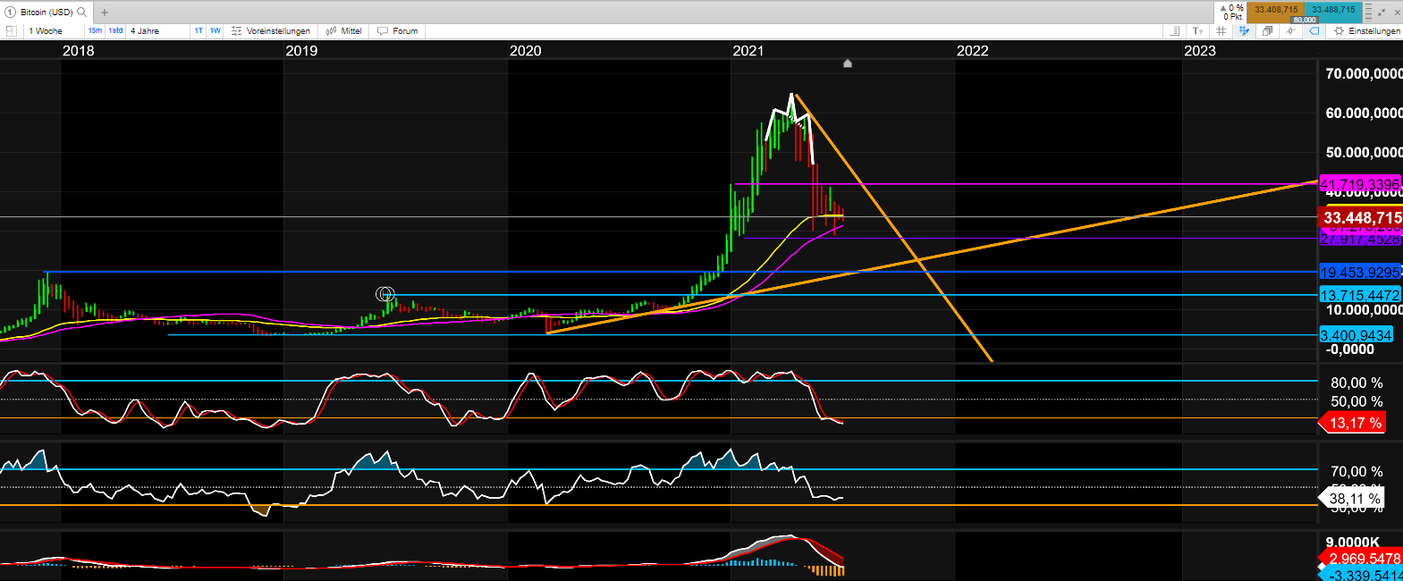
Task: Toggle the 15m interval shortcut
Action: pyautogui.click(x=95, y=31)
